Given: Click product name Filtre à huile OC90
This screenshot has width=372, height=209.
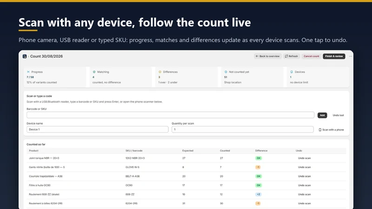Looking at the screenshot, I should click(40, 185).
